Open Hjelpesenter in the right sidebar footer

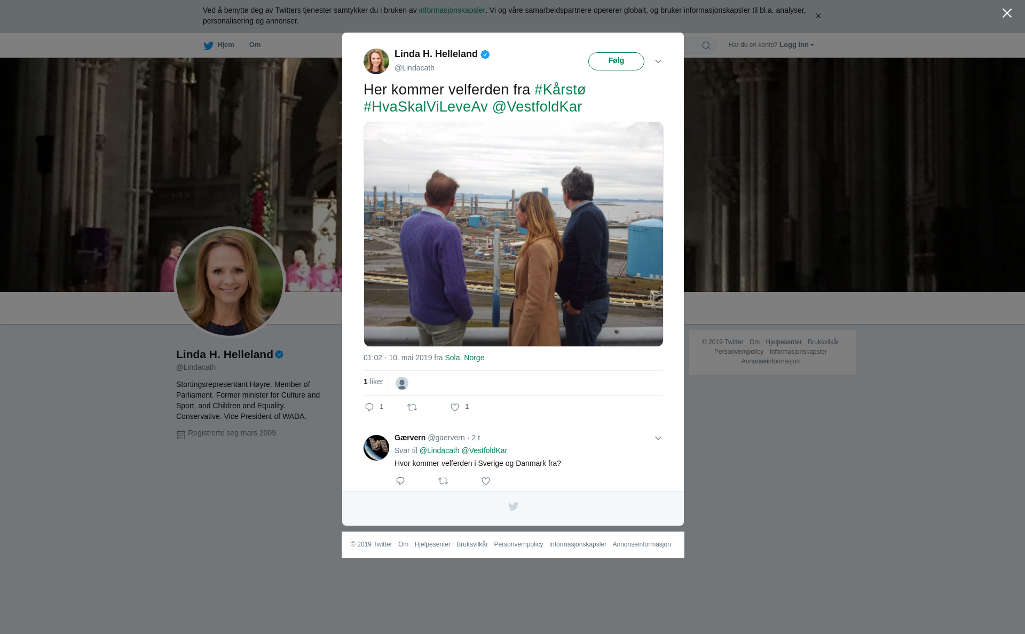click(783, 342)
